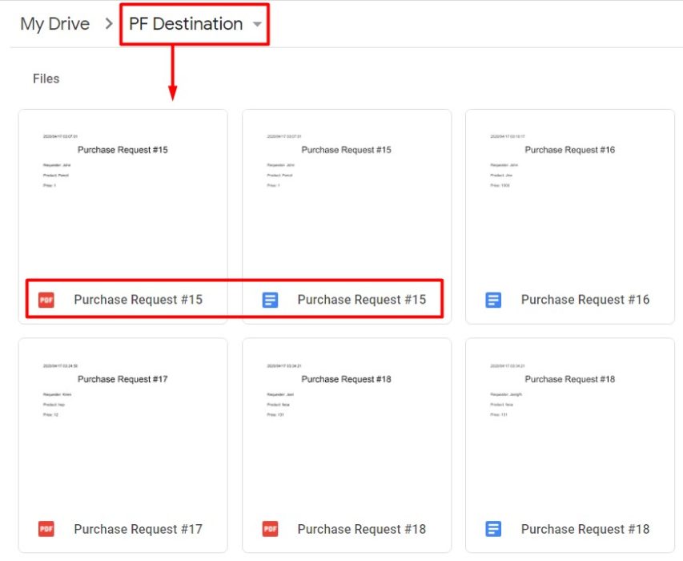Click the Google Docs icon on Purchase Request #15
This screenshot has width=683, height=561.
pos(270,299)
